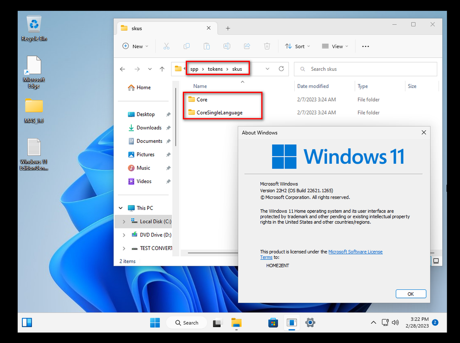Open the Start menu Windows logo
460x343 pixels.
tap(155, 323)
